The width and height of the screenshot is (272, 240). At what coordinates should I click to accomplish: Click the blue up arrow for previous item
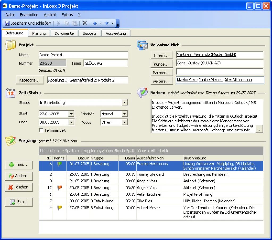click(95, 23)
